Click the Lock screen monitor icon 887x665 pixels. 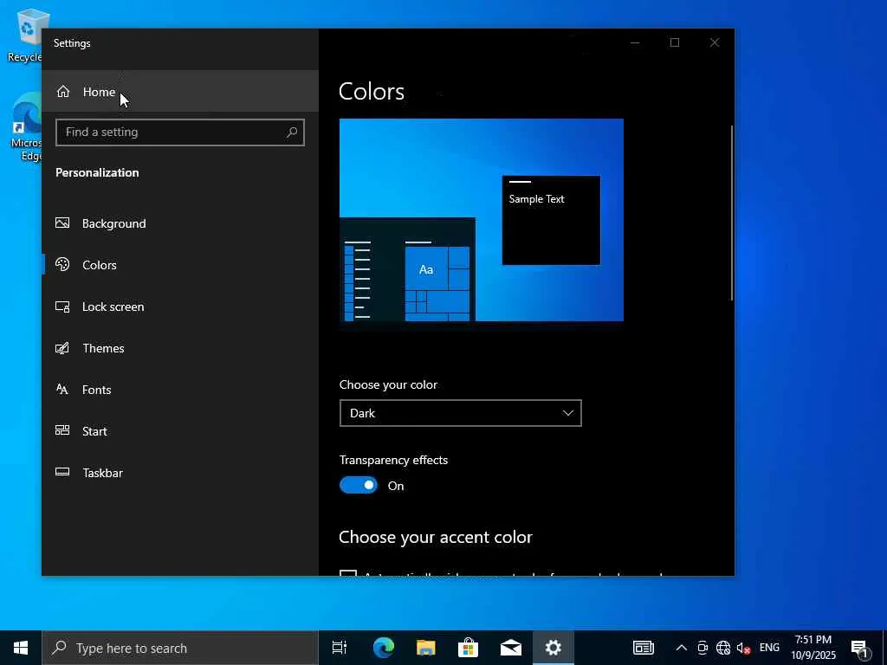(62, 307)
